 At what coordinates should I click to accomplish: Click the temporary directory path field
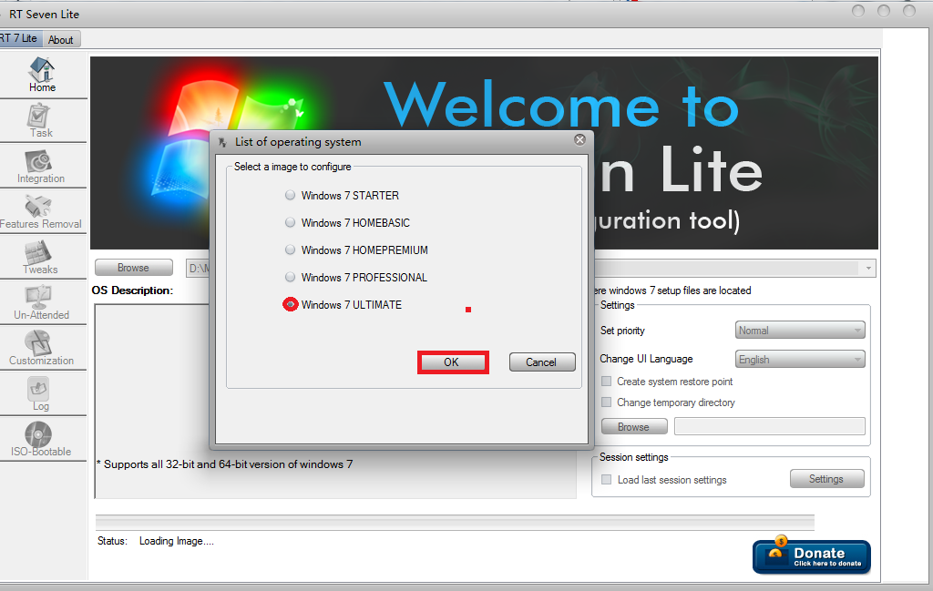tap(769, 426)
